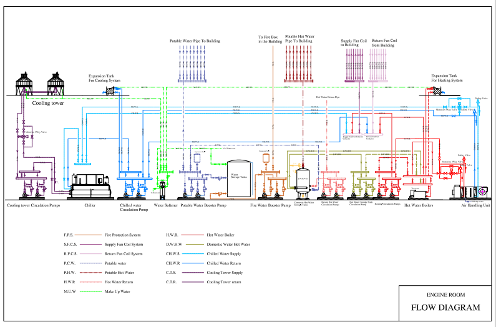
Task: Click the FLOW DIAGRAM title block text
Action: pyautogui.click(x=445, y=307)
